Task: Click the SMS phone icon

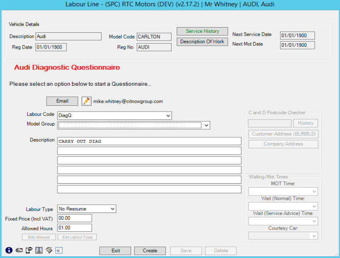Action: tap(29, 250)
